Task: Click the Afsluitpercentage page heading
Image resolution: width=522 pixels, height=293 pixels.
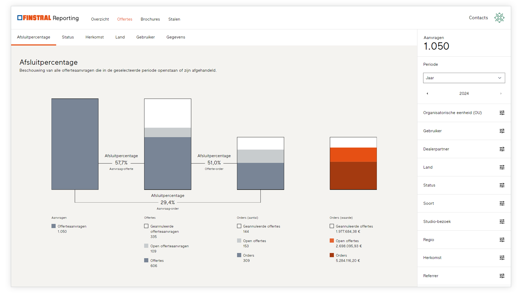Action: coord(48,62)
